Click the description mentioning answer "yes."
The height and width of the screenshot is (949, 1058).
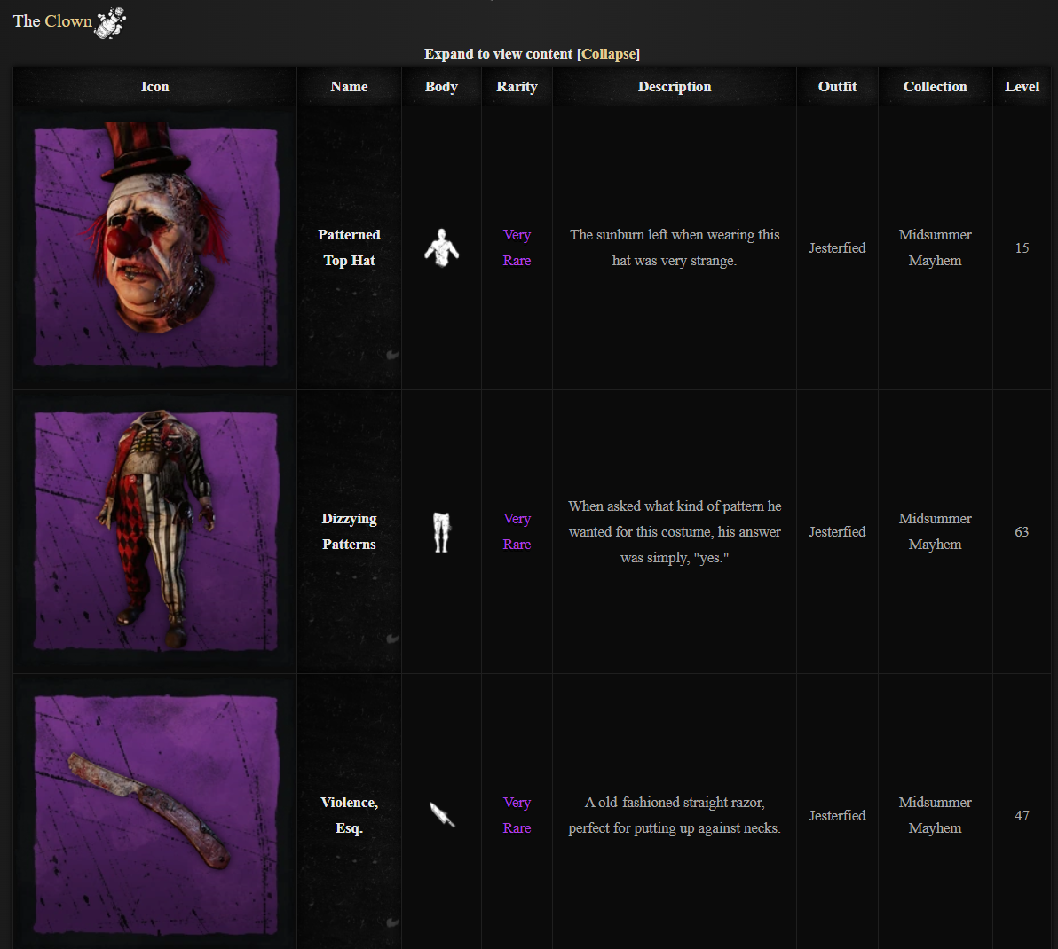(x=675, y=532)
